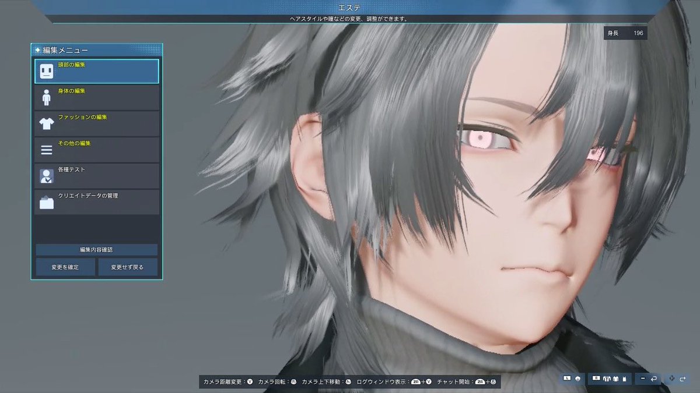Click the T-shirt icon for ファッションの編集

pyautogui.click(x=47, y=123)
